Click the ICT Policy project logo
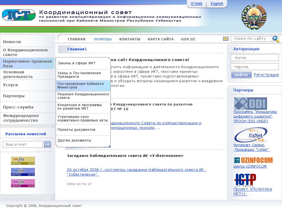282x211 pixels. click(245, 180)
